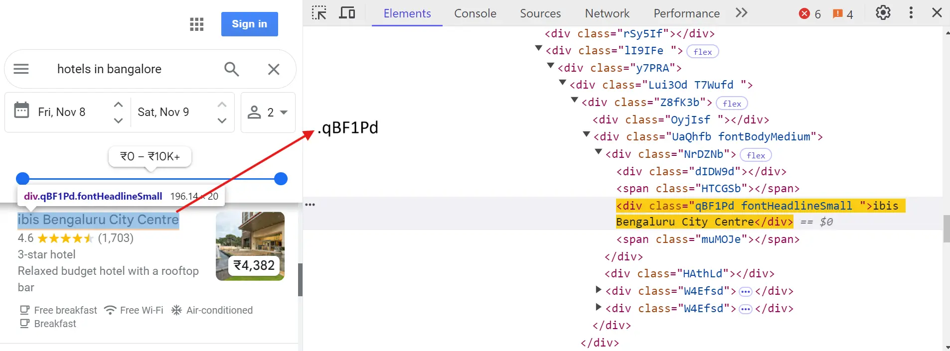Click the right price slider handle
The width and height of the screenshot is (950, 351).
pos(281,179)
